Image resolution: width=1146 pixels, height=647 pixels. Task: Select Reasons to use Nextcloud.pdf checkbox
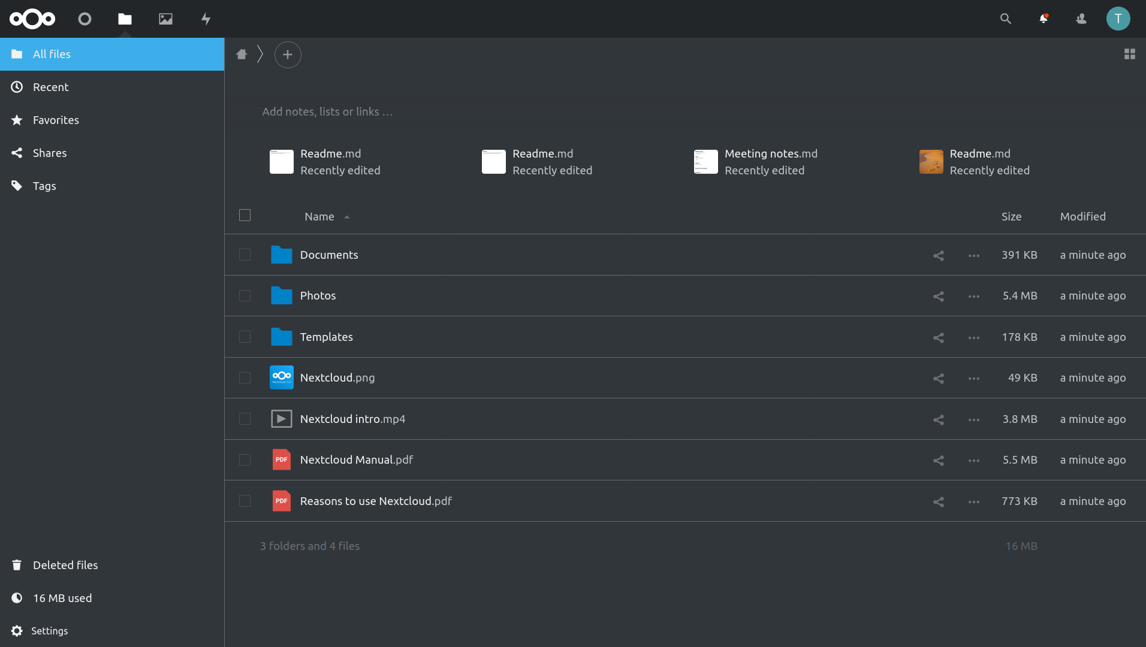tap(245, 501)
